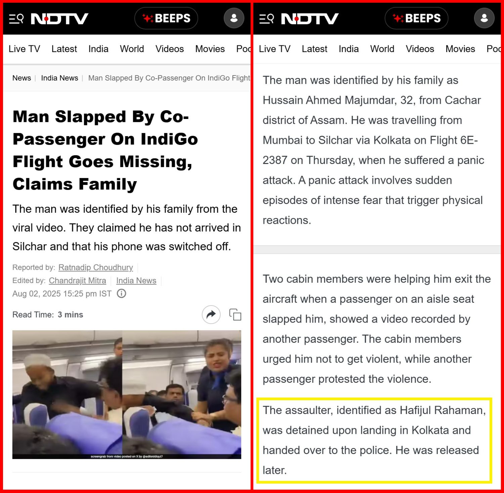Click the share arrow icon
Image resolution: width=504 pixels, height=493 pixels.
211,315
